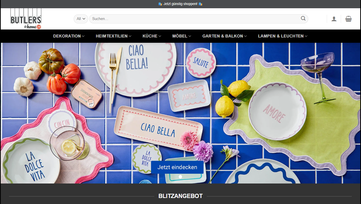Expand the chevron after Lampen & Leuchten
Screen dimensions: 361x204
point(306,36)
